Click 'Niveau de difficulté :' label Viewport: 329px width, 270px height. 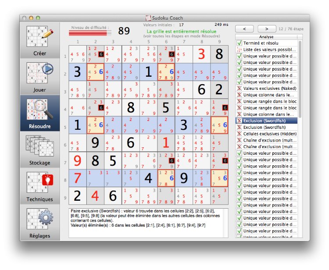[x=90, y=28]
